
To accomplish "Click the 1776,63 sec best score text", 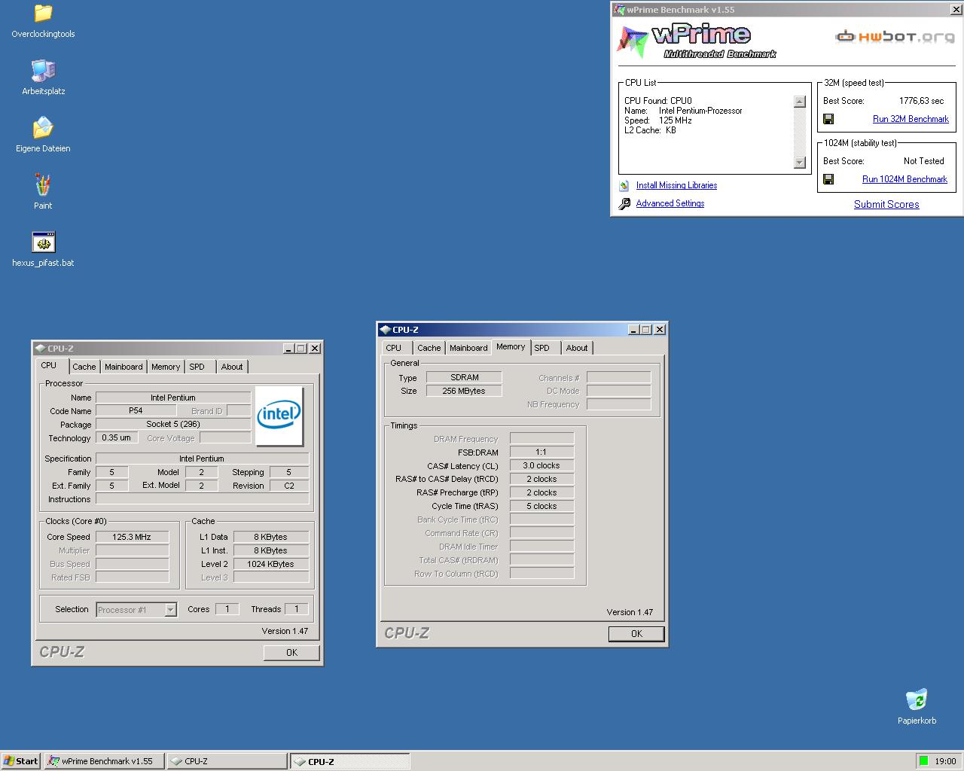I will (921, 101).
